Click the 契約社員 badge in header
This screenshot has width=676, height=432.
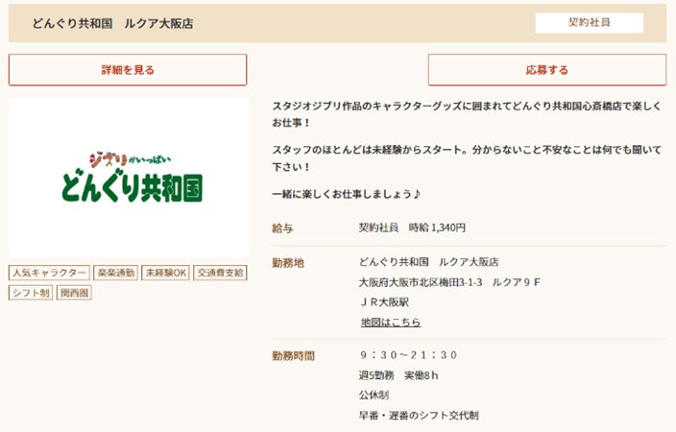coord(589,22)
